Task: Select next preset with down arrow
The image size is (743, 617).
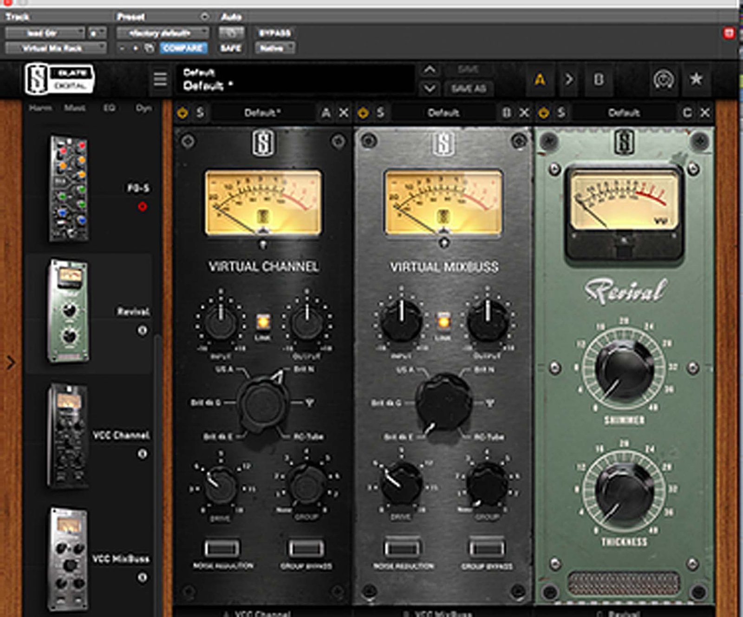Action: click(x=430, y=88)
